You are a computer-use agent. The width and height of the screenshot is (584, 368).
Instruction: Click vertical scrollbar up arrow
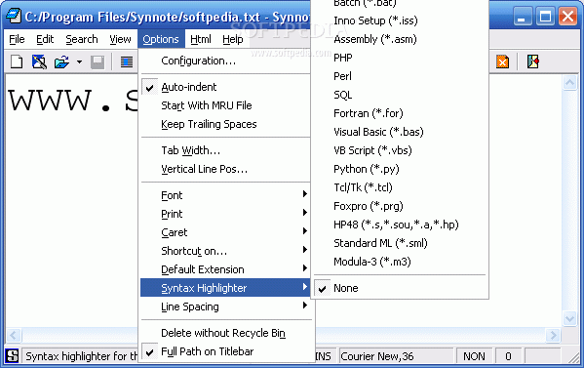click(569, 82)
